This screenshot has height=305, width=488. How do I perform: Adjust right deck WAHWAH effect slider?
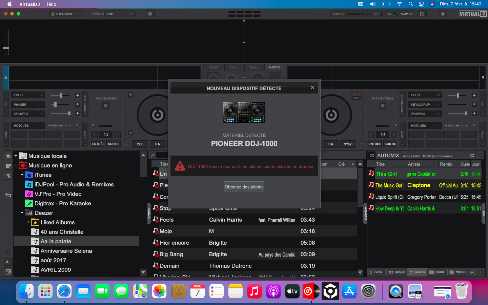coord(457,114)
